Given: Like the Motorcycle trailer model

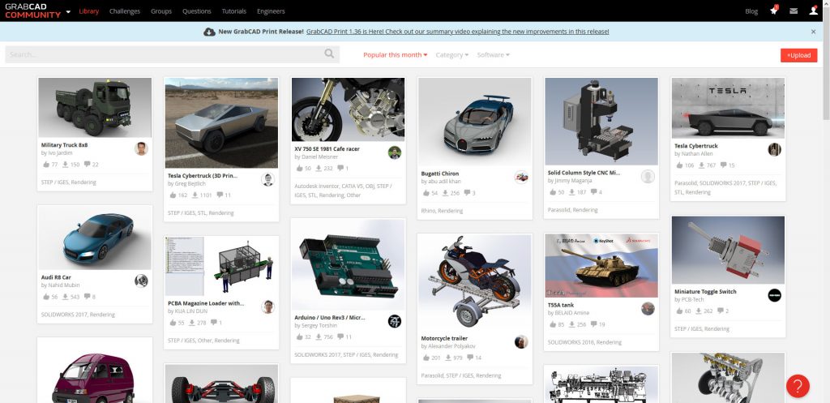Looking at the screenshot, I should 426,358.
